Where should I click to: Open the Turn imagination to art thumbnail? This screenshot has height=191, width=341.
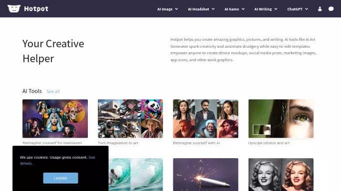pyautogui.click(x=130, y=118)
